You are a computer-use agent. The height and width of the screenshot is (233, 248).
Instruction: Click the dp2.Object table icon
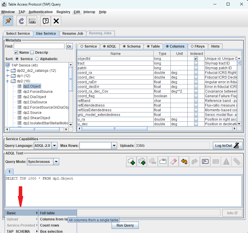coord(19,86)
